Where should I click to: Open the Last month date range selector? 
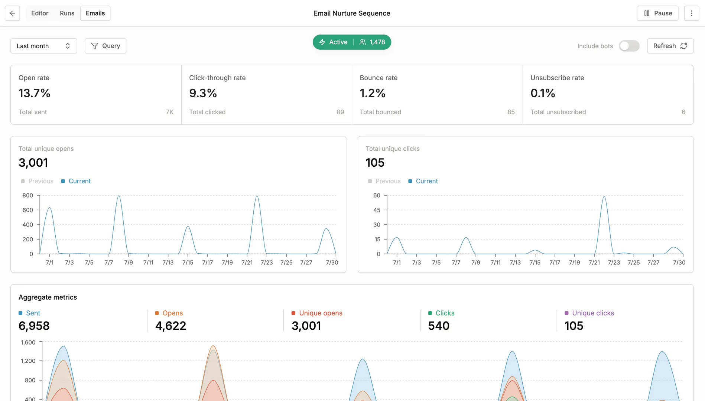43,46
